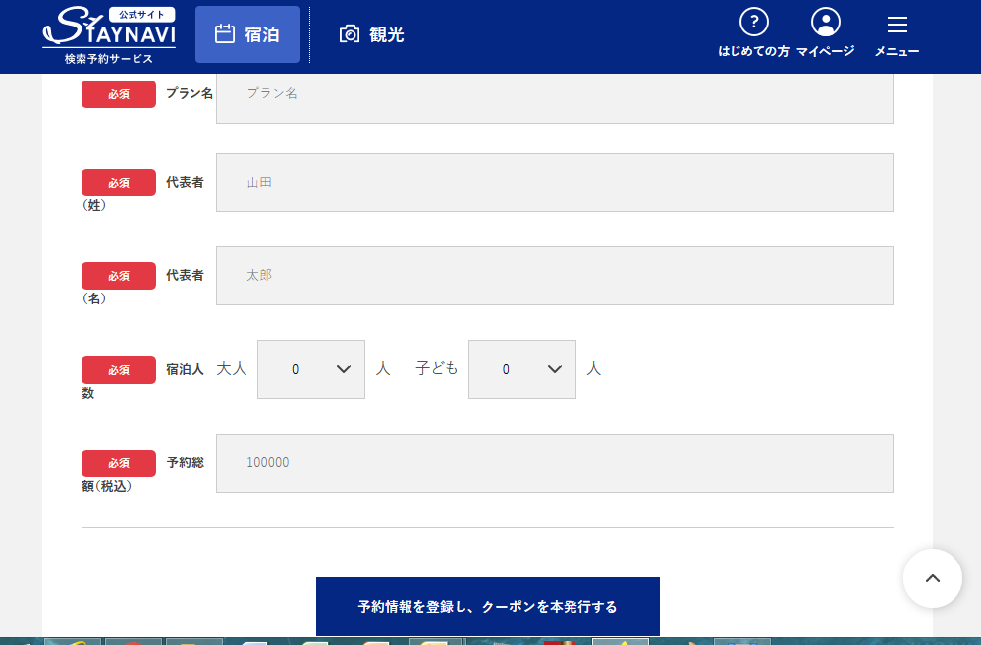Open the 子ども guest count dropdown
The width and height of the screenshot is (981, 645).
pyautogui.click(x=521, y=369)
